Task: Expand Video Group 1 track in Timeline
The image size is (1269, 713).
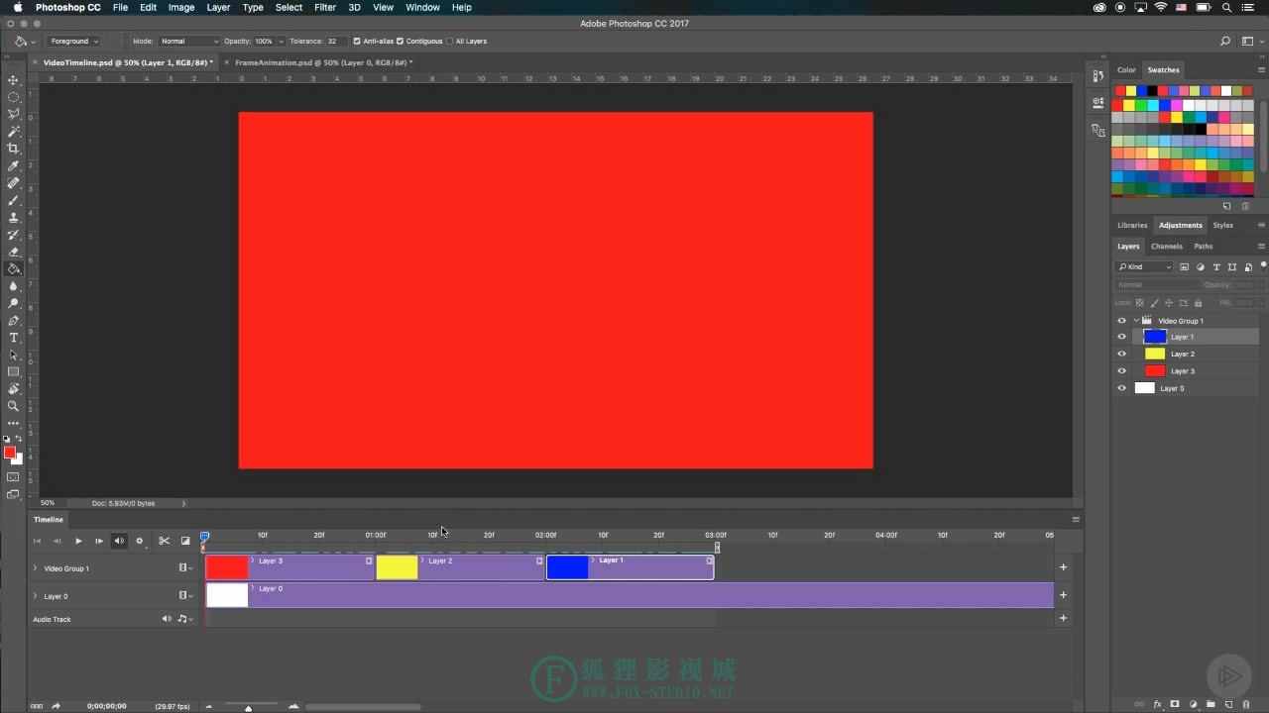Action: [36, 568]
